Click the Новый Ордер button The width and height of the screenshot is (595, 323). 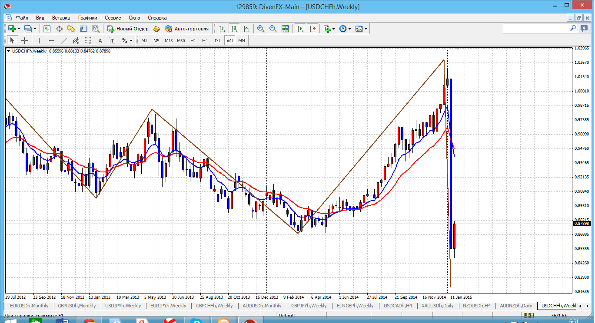[128, 29]
